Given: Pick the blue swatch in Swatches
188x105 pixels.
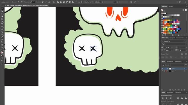Looking at the screenshot, I should coord(164,19).
